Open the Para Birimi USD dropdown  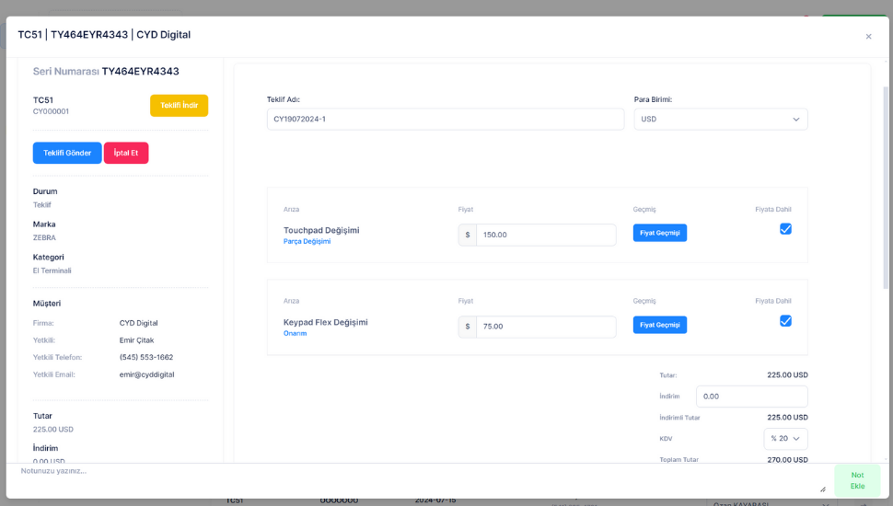[x=720, y=120]
